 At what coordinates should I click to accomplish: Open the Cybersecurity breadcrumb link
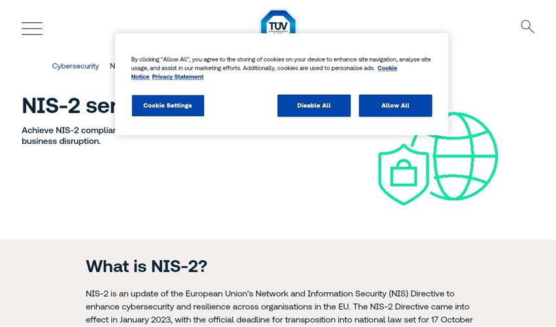(75, 66)
